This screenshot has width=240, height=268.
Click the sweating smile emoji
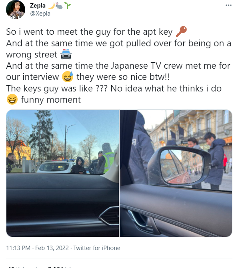[x=68, y=77]
